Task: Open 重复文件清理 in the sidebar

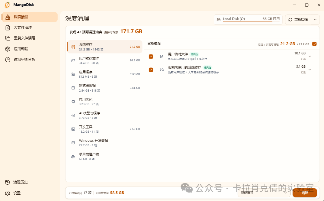Action: pyautogui.click(x=30, y=38)
